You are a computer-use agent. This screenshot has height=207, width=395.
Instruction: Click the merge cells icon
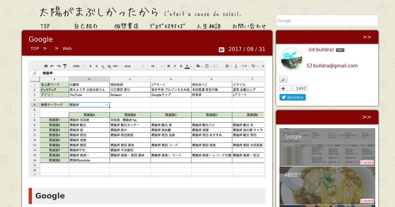[x=216, y=66]
